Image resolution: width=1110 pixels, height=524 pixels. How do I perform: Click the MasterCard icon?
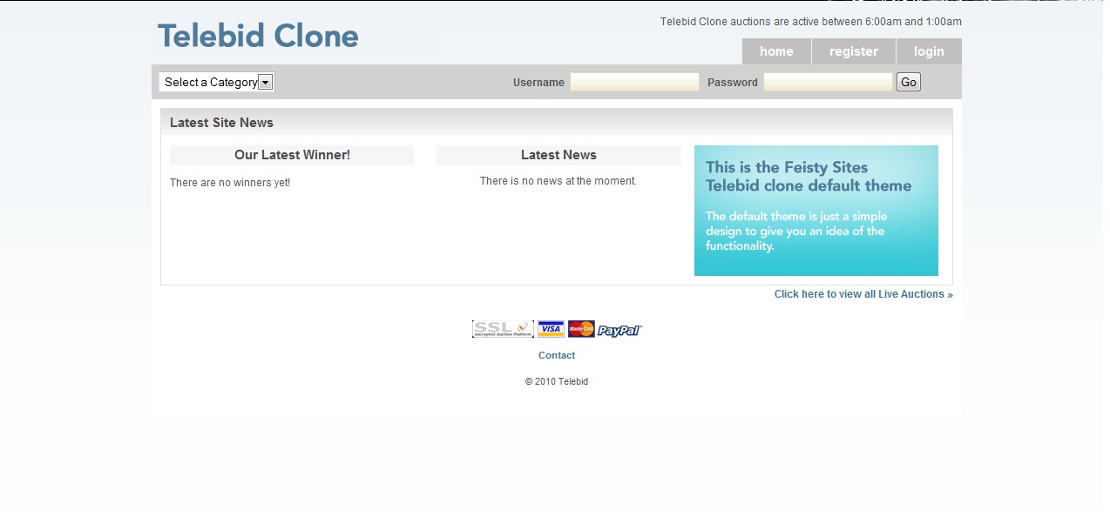pos(581,329)
